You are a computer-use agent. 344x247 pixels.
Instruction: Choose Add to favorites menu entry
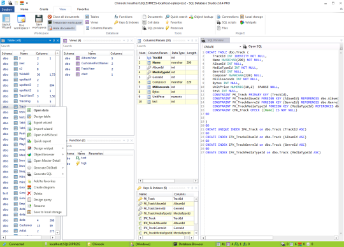pos(47,181)
